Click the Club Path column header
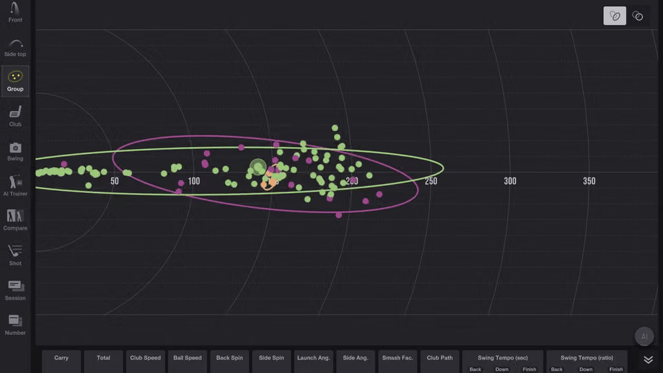Screen dimensions: 663x373 [x=440, y=361]
